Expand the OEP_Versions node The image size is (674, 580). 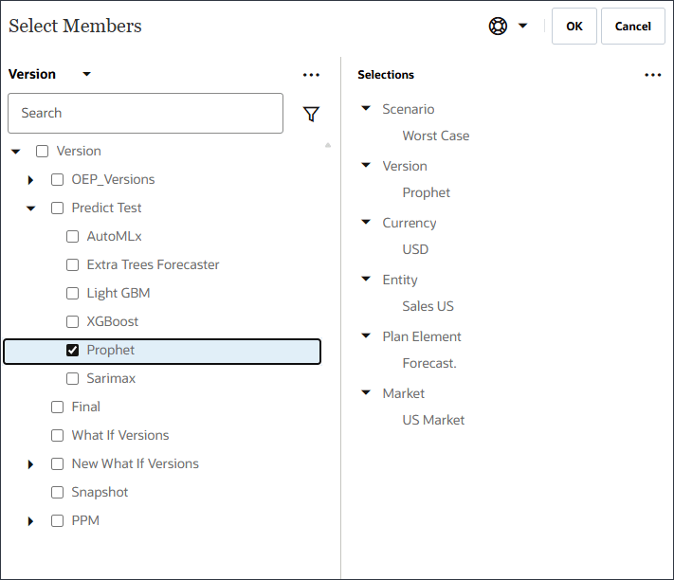[30, 180]
